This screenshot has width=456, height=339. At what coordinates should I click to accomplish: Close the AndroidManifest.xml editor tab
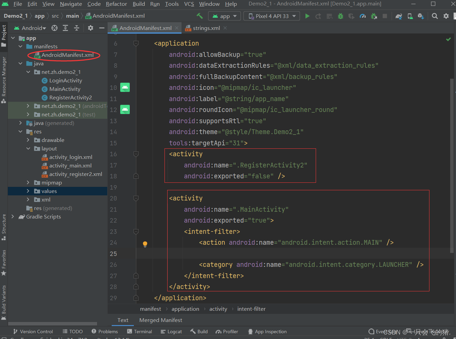[177, 28]
